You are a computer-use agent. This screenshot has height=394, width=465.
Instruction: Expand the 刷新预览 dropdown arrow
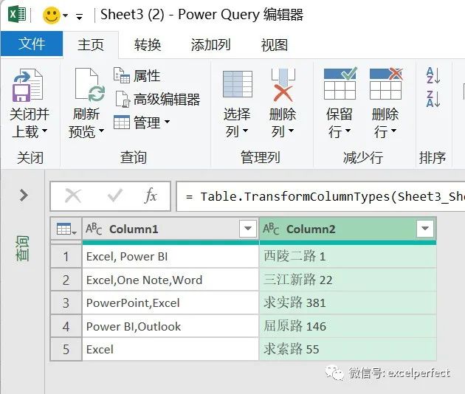(x=101, y=131)
